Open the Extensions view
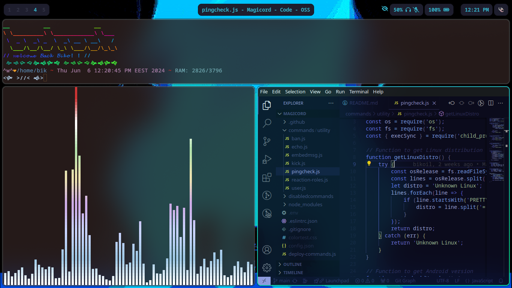The width and height of the screenshot is (512, 288). pos(267,177)
